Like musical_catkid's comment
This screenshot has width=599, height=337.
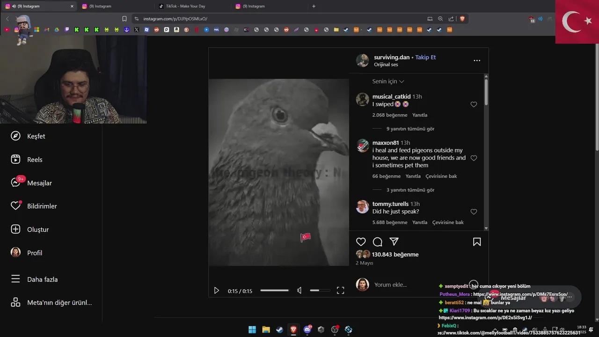(474, 104)
